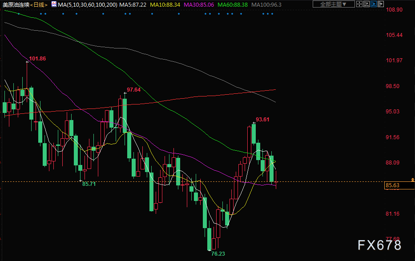Click the orange up-arrow marker beside price axis

(413, 180)
